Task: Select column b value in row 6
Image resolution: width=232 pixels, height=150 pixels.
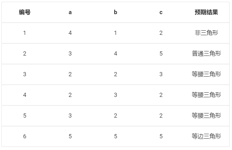Action: [116, 136]
